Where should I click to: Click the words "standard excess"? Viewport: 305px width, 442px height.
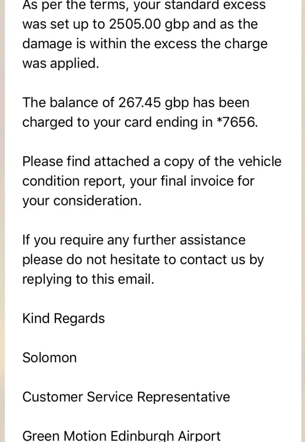coord(216,5)
